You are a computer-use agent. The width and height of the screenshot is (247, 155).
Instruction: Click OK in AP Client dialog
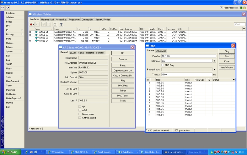[123, 53]
